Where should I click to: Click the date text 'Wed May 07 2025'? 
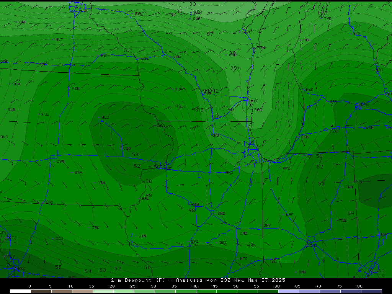[260, 280]
